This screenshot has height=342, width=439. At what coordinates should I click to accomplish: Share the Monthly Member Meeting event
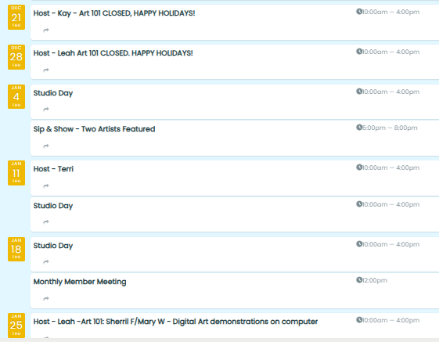click(x=46, y=299)
